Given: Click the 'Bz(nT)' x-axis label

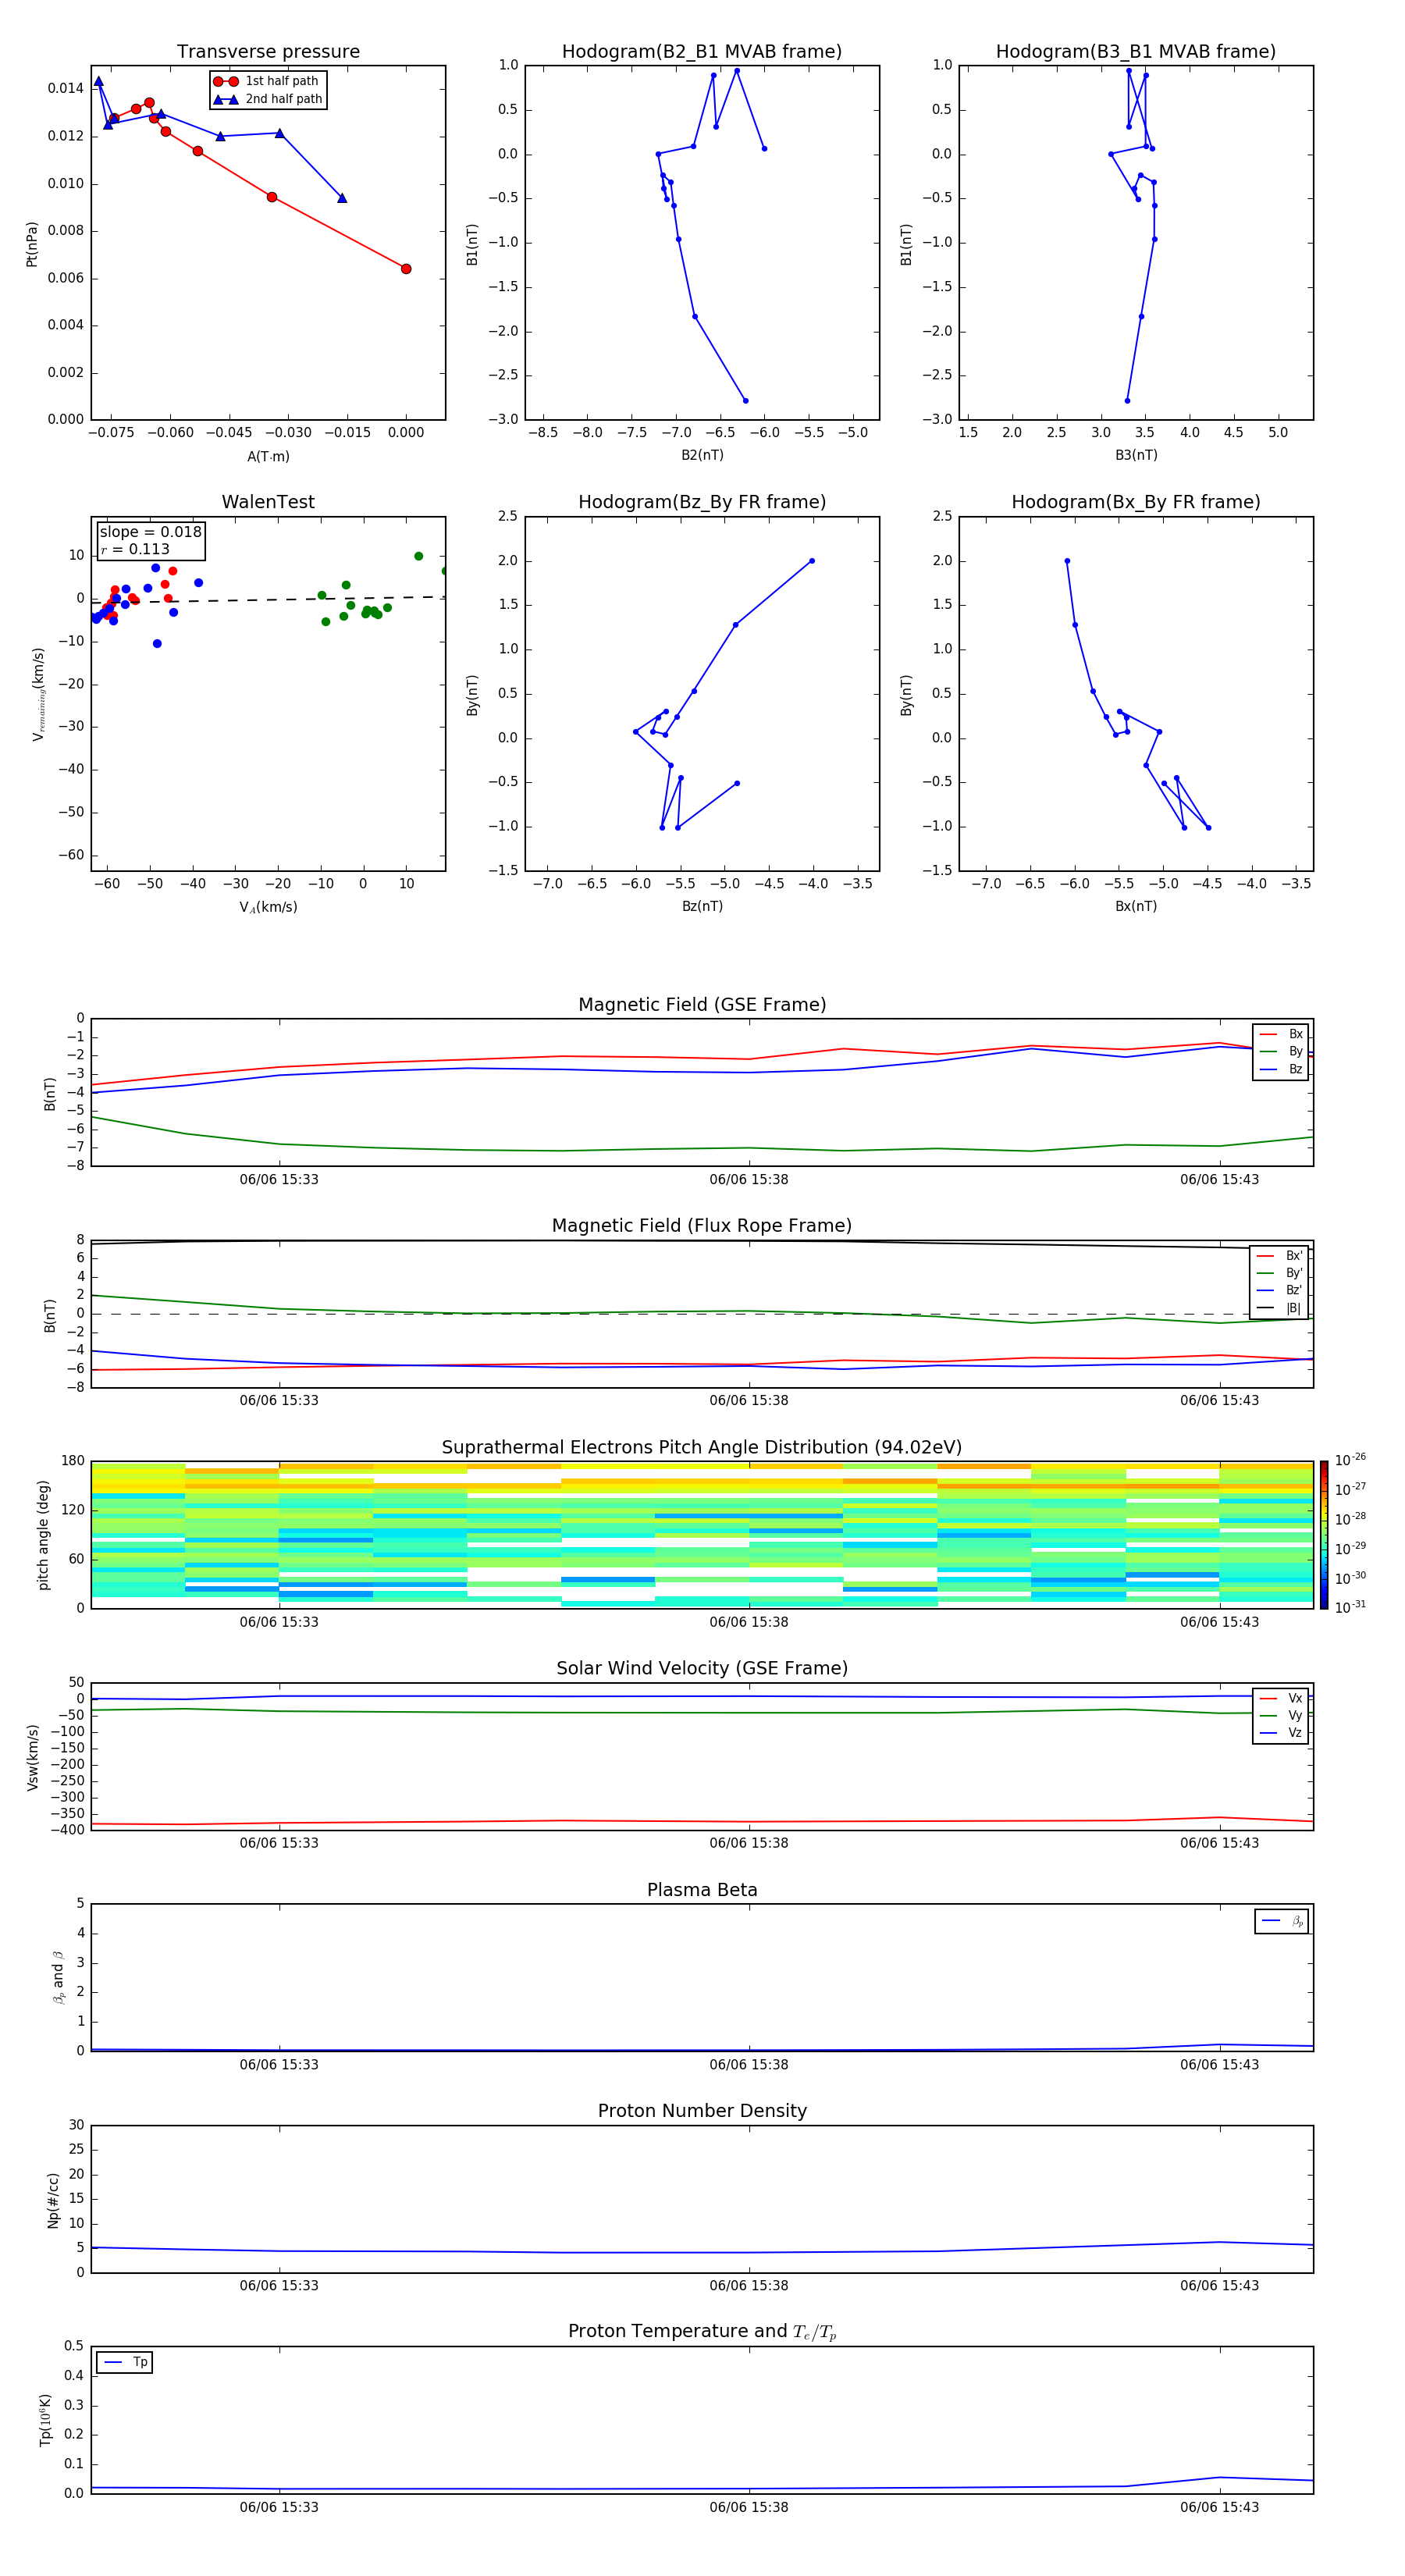Looking at the screenshot, I should (702, 906).
